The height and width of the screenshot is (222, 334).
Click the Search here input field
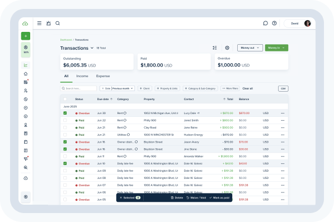(x=78, y=88)
